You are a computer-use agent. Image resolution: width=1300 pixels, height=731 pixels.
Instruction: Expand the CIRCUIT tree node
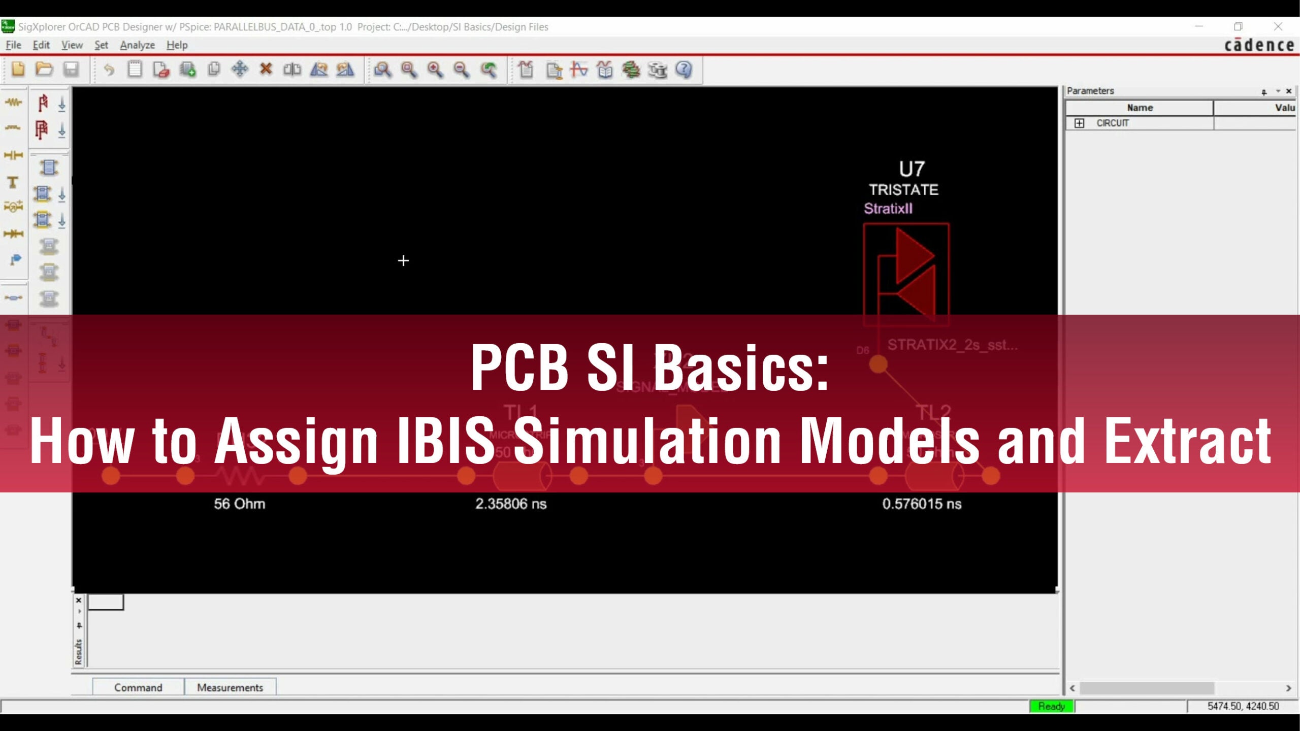1079,123
